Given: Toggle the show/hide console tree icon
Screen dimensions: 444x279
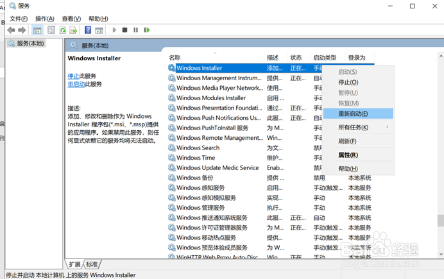Looking at the screenshot, I should click(37, 30).
